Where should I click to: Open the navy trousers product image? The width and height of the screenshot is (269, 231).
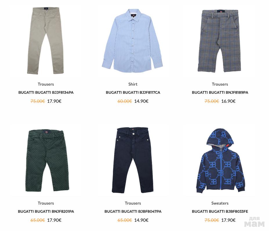point(133,160)
